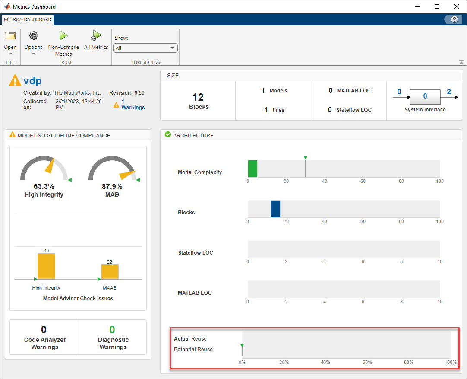Viewport: 467px width, 379px height.
Task: Click the warning icon on Modeling Guideline Compliance
Action: pos(13,134)
